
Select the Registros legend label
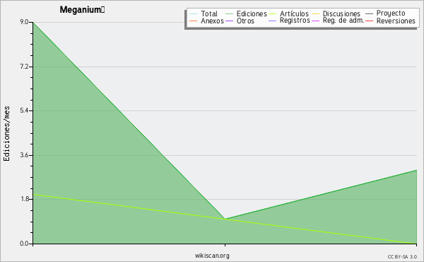[x=295, y=21]
